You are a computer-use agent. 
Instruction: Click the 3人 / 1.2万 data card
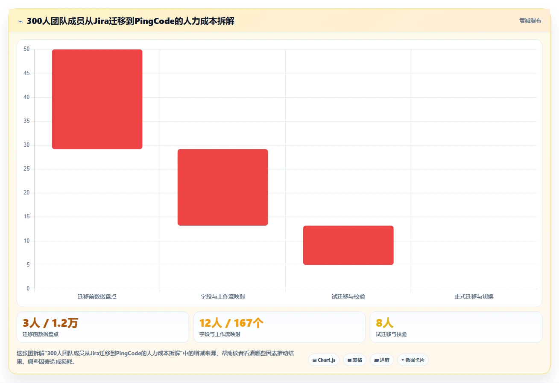(103, 327)
